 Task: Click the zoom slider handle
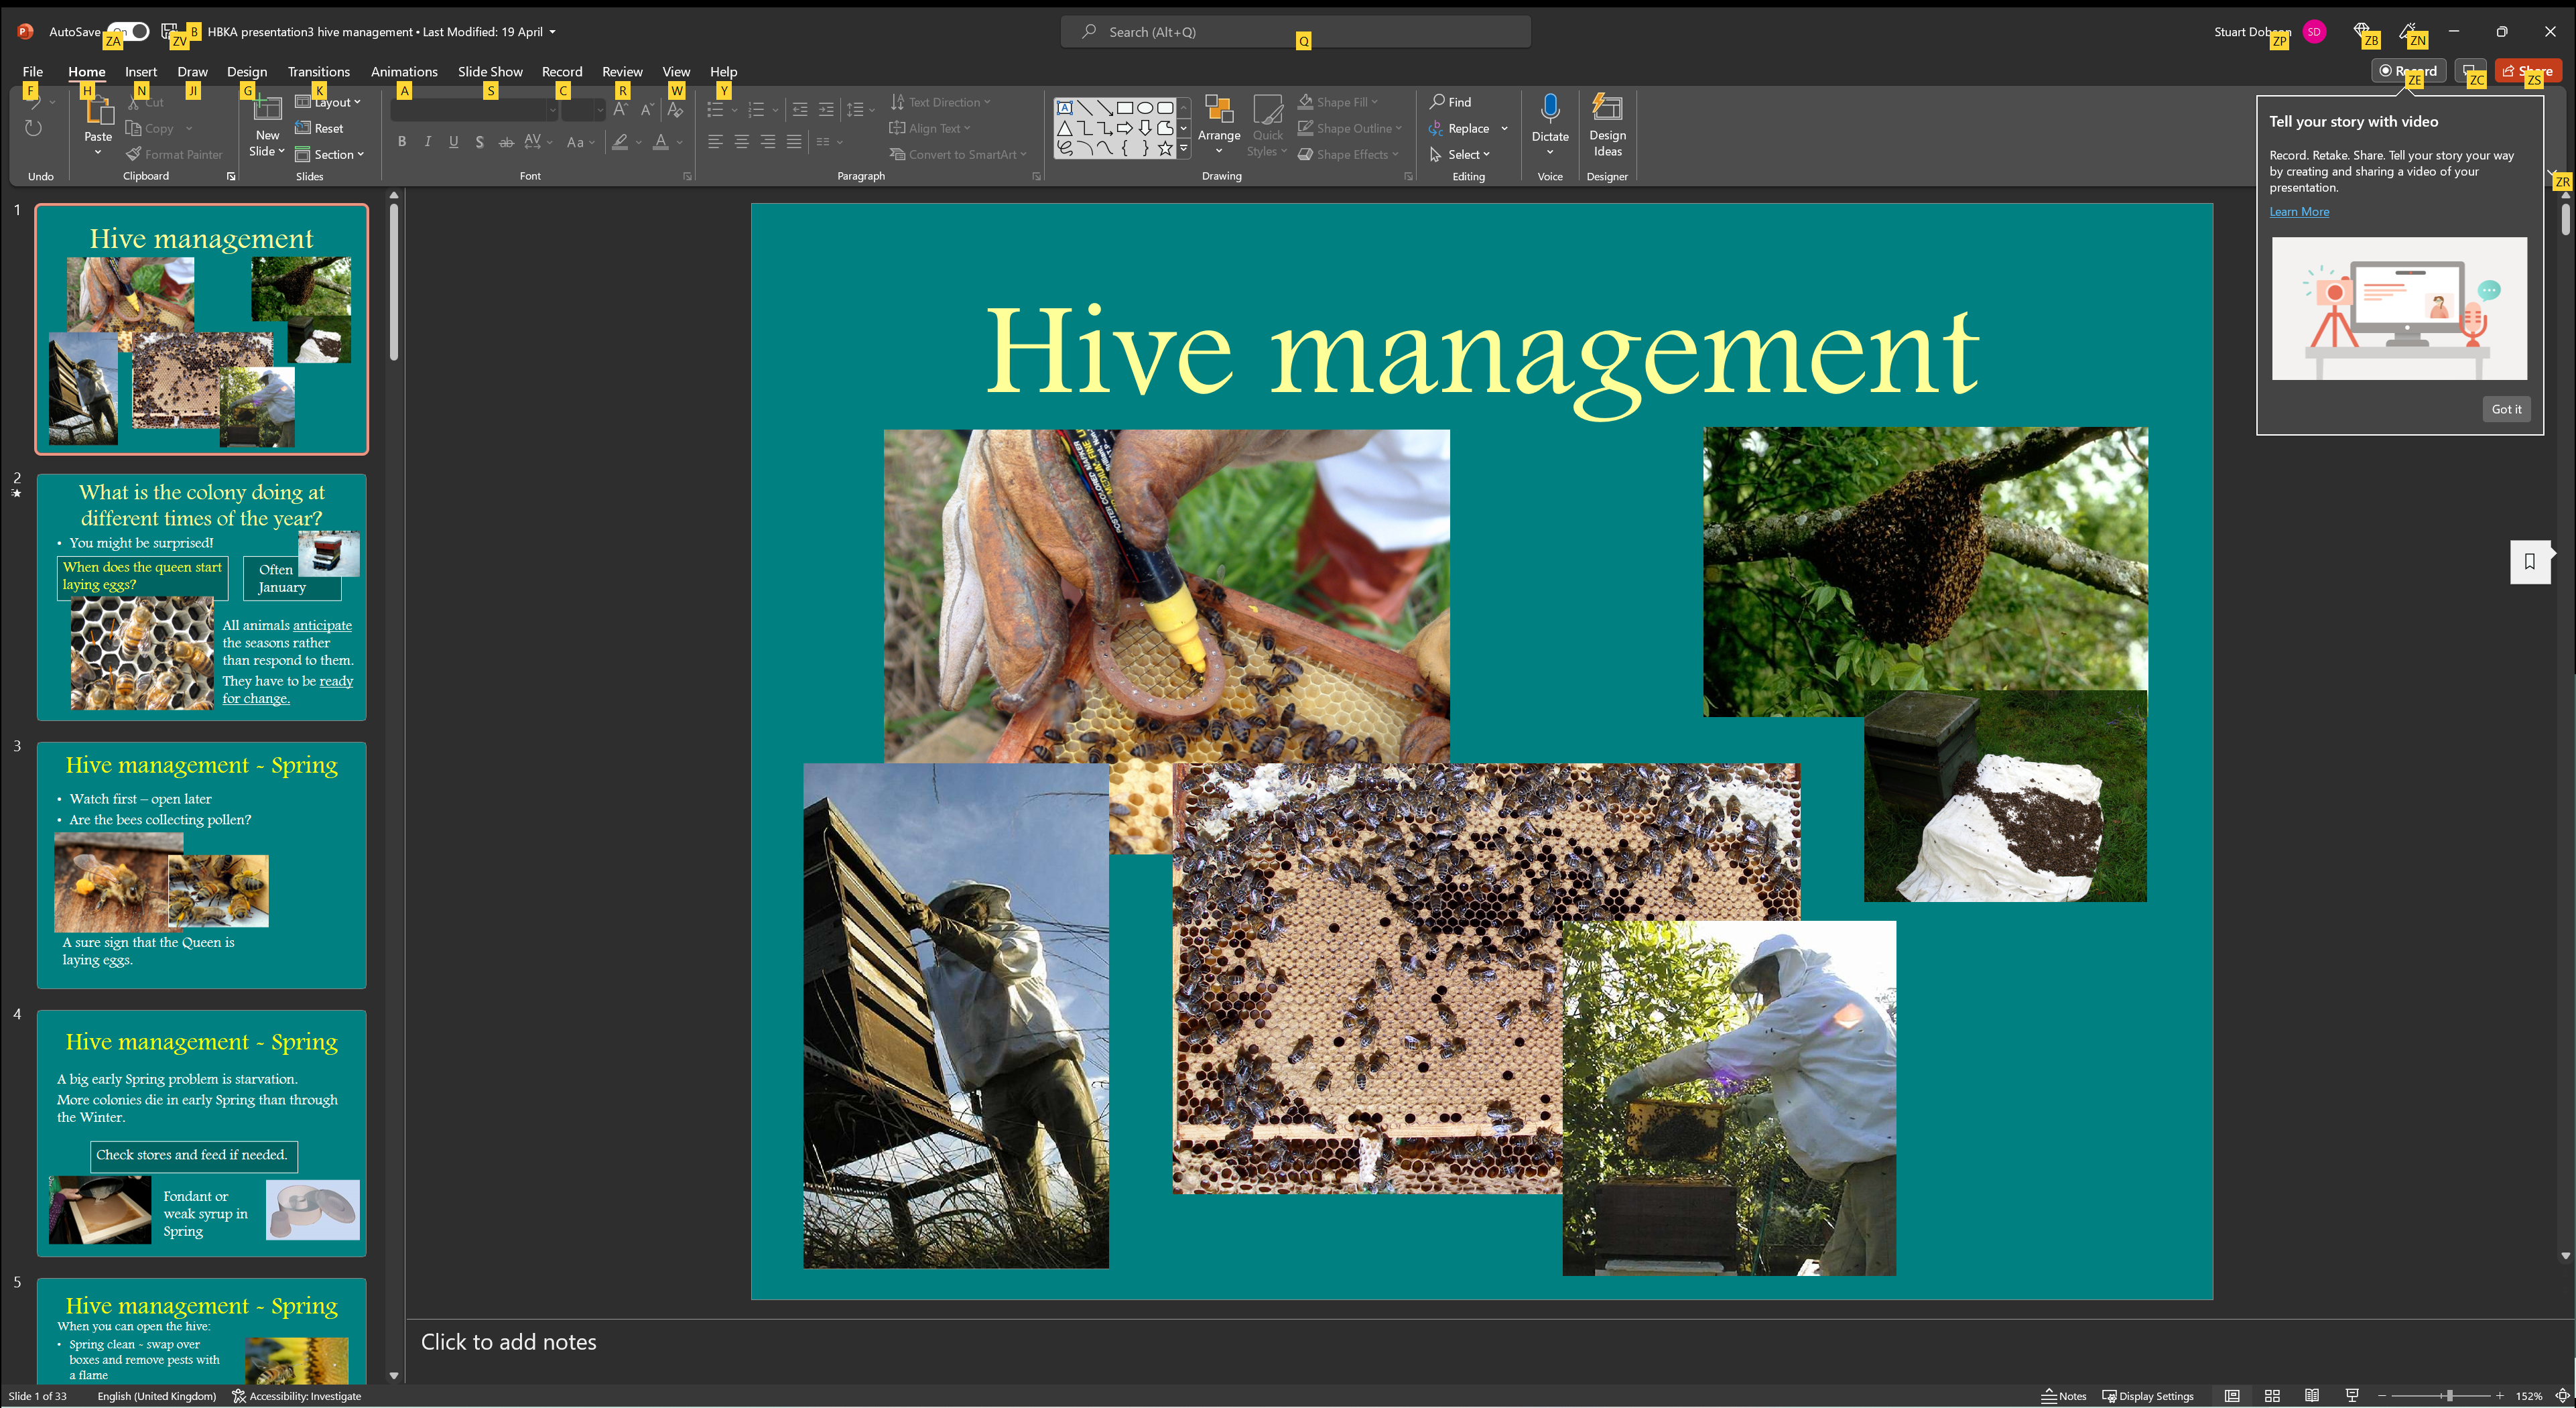(x=2449, y=1396)
